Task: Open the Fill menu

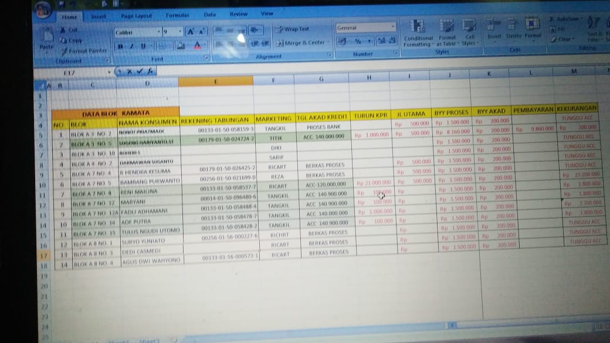Action: [557, 29]
